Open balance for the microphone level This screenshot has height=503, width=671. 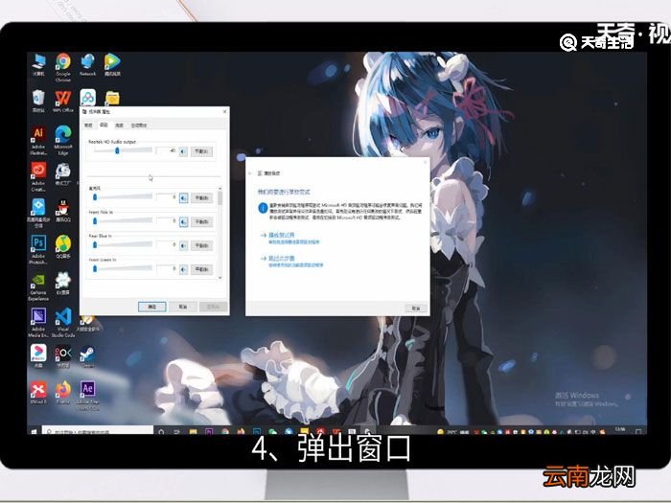201,198
